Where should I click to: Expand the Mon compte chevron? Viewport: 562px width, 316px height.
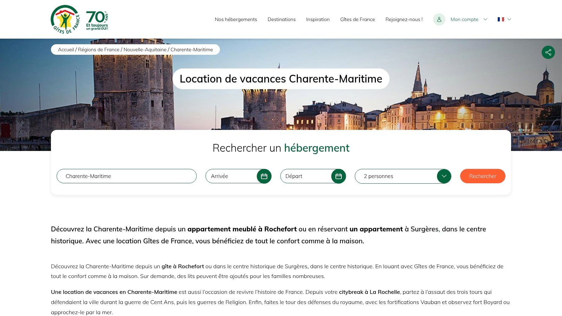point(485,19)
